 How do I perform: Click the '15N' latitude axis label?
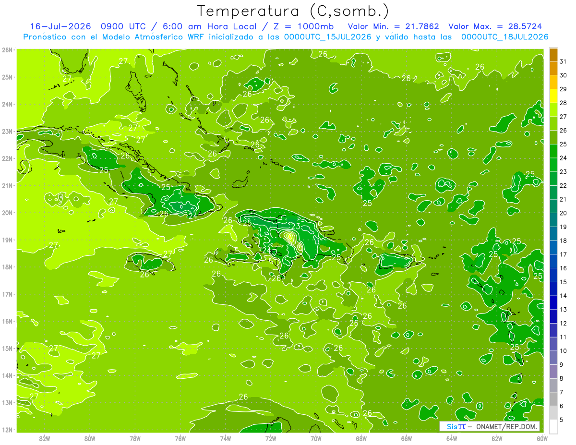tap(7, 348)
